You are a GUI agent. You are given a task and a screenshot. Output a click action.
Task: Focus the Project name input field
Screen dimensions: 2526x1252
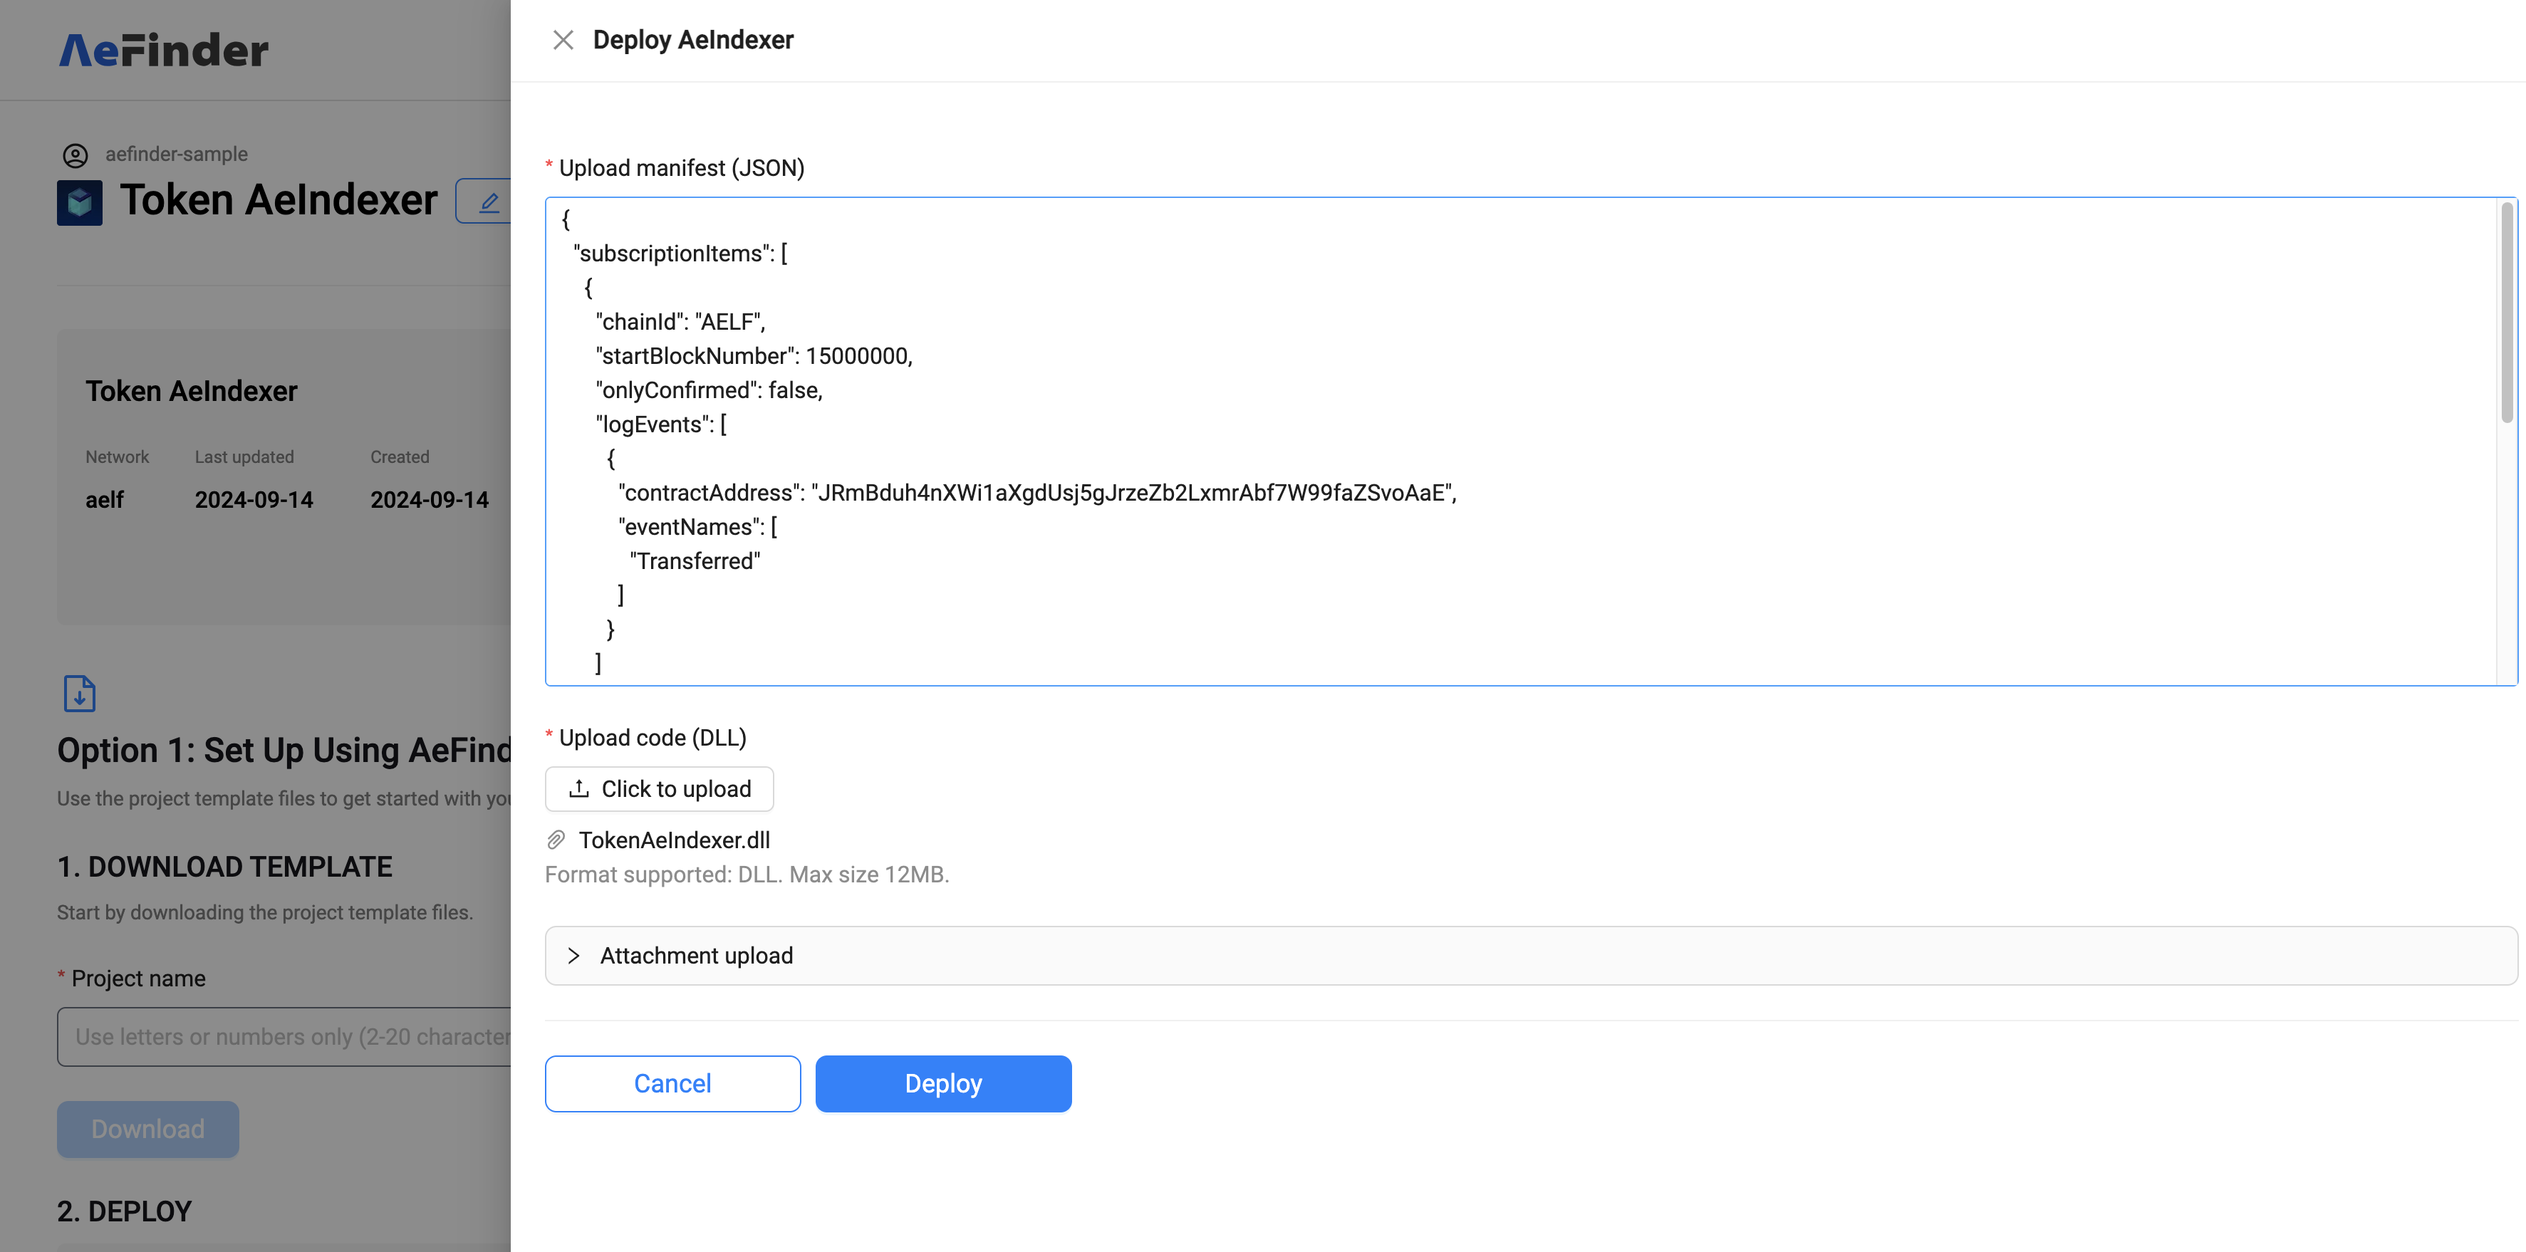[284, 1036]
